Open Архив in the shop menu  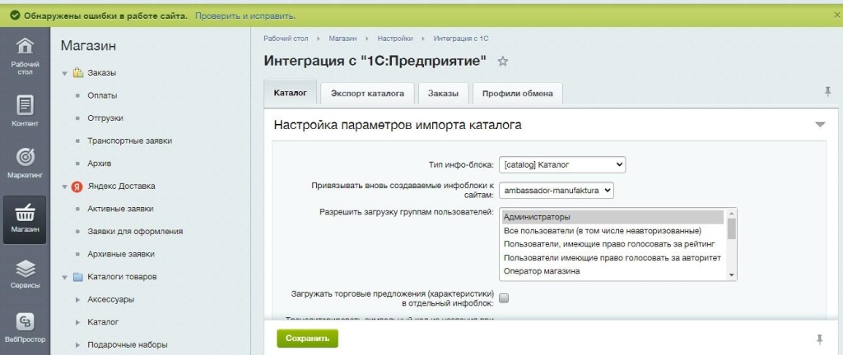100,164
